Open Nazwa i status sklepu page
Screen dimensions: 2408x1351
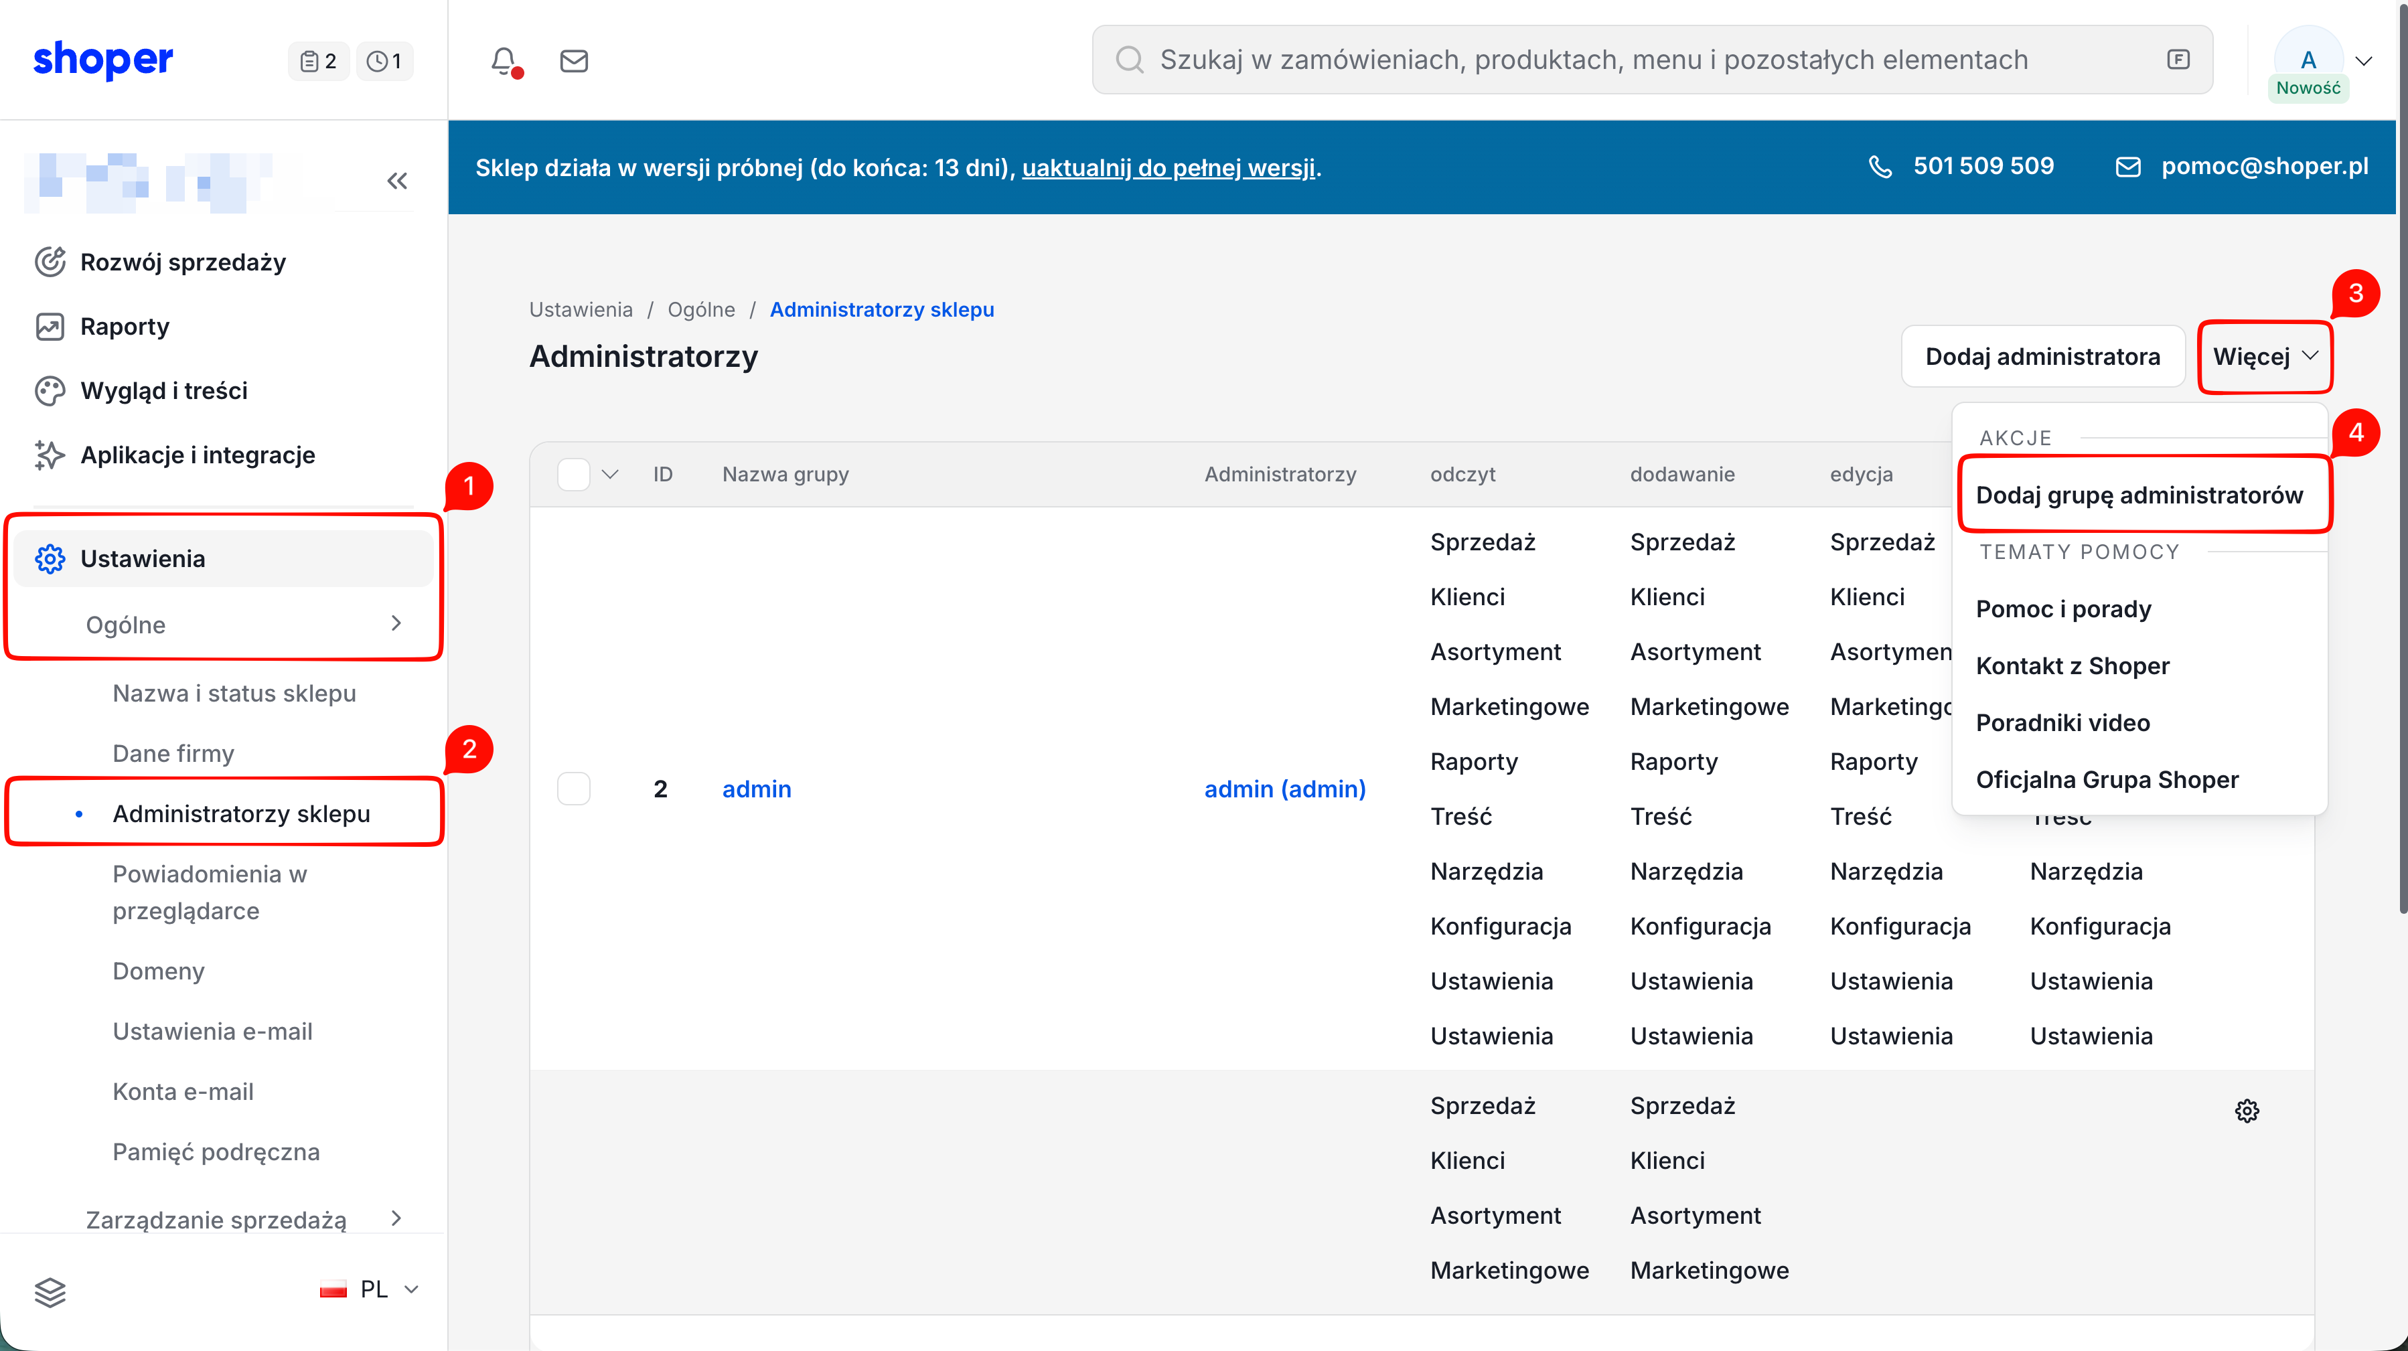(x=234, y=694)
